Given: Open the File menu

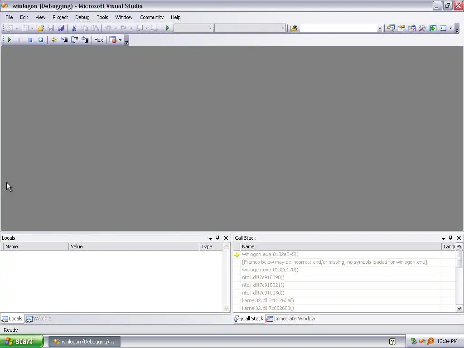Looking at the screenshot, I should (x=9, y=17).
